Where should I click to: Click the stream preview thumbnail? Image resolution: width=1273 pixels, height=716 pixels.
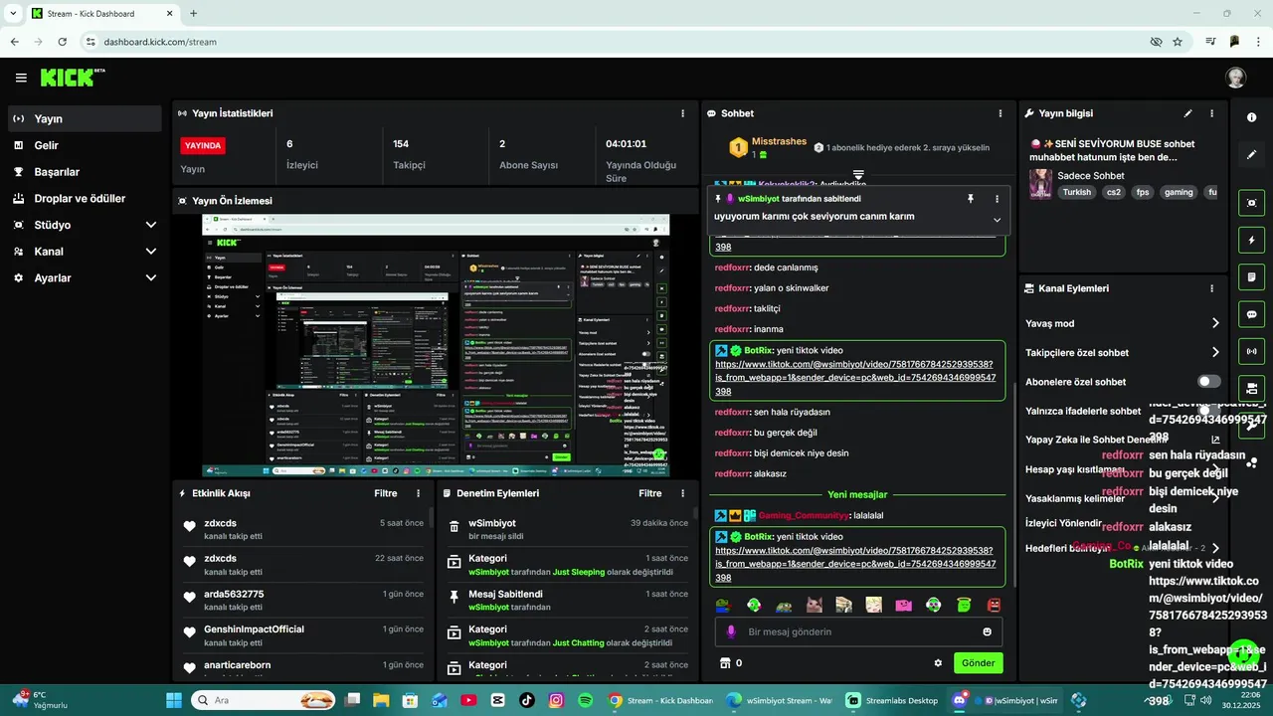click(x=436, y=346)
